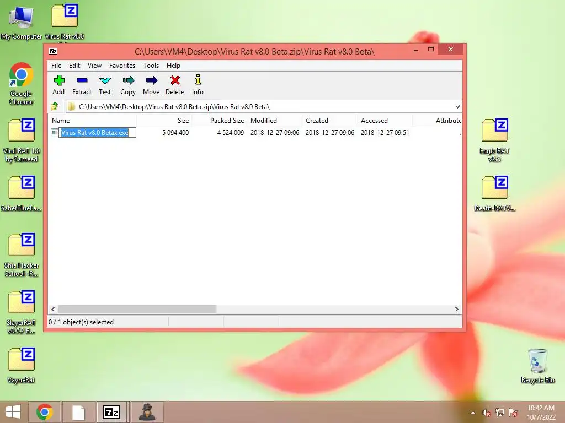The height and width of the screenshot is (423, 565).
Task: Open My Computer desktop icon
Action: click(22, 21)
